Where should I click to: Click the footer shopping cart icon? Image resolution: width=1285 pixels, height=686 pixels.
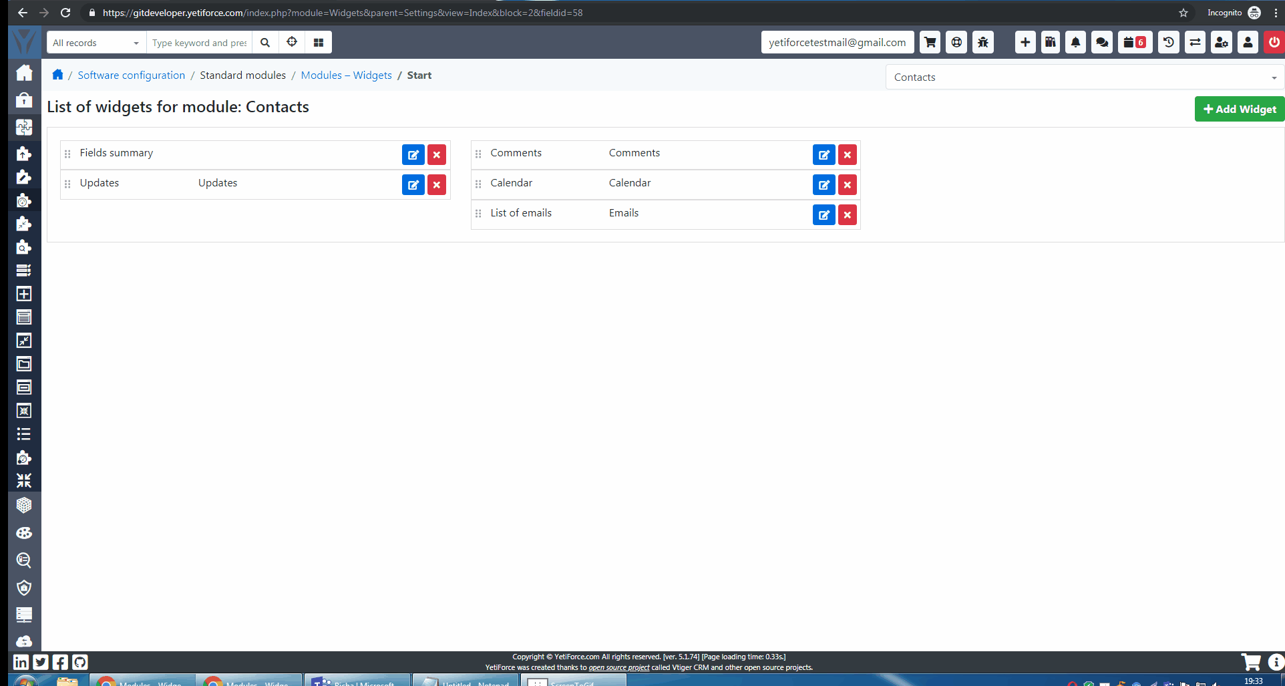1251,662
